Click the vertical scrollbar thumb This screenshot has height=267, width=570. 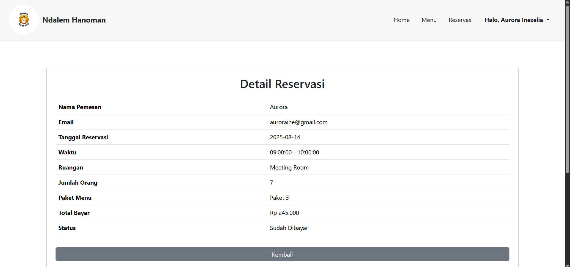(567, 89)
